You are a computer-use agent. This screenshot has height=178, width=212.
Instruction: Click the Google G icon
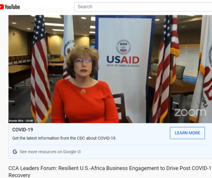(x=15, y=152)
